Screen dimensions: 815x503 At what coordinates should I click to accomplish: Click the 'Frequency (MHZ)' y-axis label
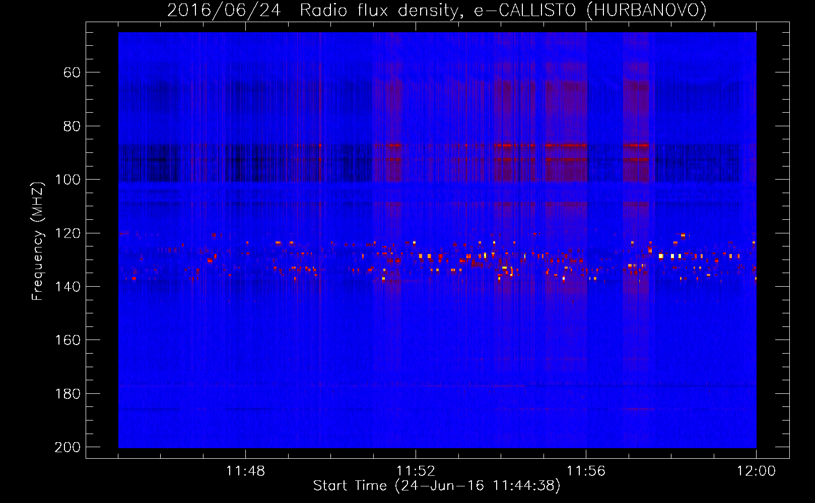tap(38, 241)
